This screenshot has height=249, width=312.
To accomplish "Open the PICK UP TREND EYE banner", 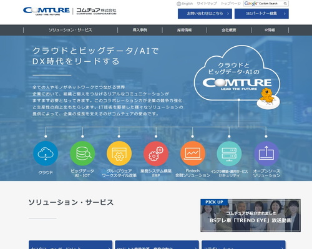I will point(250,215).
